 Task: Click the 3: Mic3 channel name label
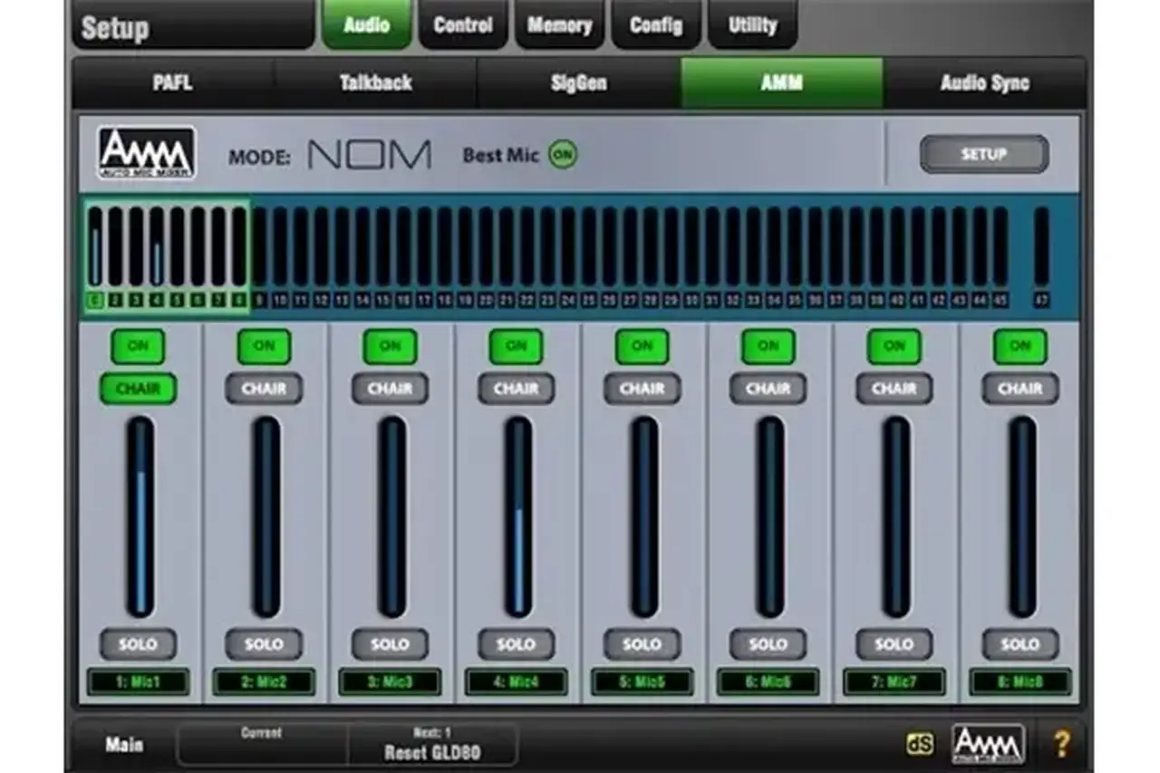(390, 682)
